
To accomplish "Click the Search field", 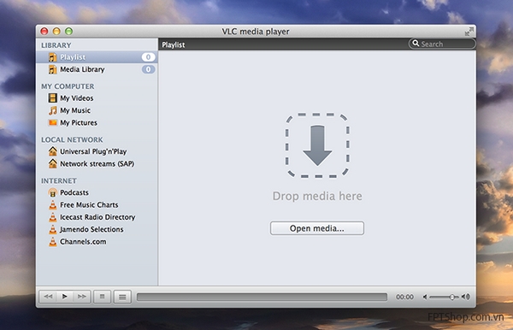I will (x=442, y=44).
